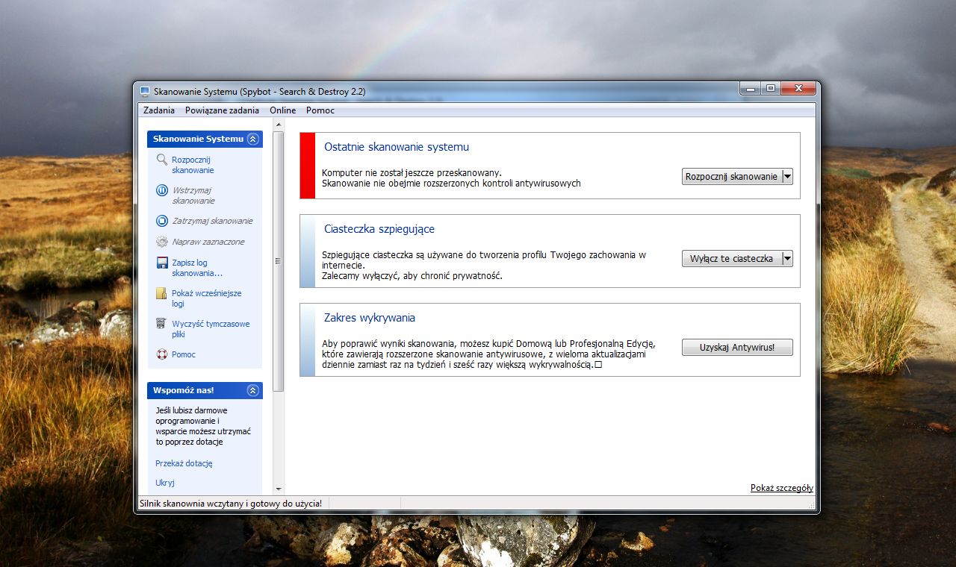The height and width of the screenshot is (567, 956).
Task: Open dropdown arrow on Wyłącz te ciasteczka button
Action: coord(787,258)
